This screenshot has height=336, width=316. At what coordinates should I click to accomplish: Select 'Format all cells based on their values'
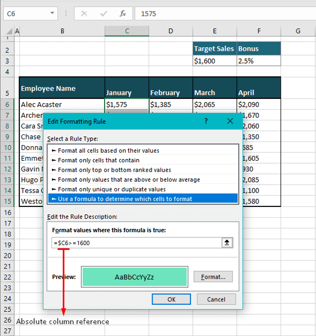pos(143,150)
